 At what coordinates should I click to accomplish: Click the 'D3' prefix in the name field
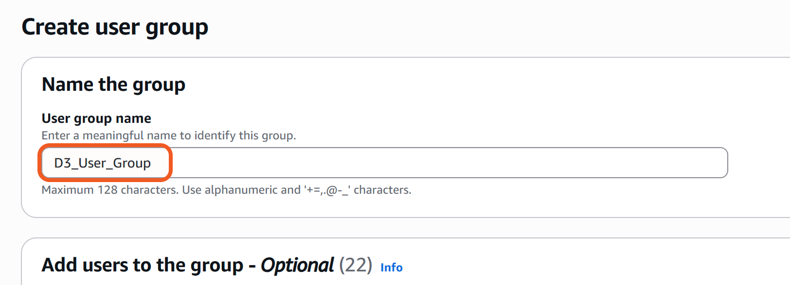63,163
